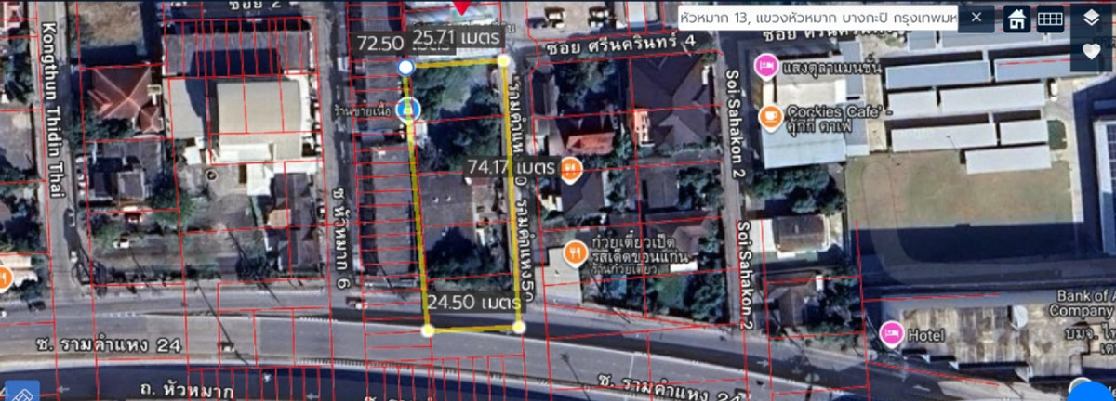Click the bottom-left parcel corner point
This screenshot has height=401, width=1116.
[x=428, y=330]
